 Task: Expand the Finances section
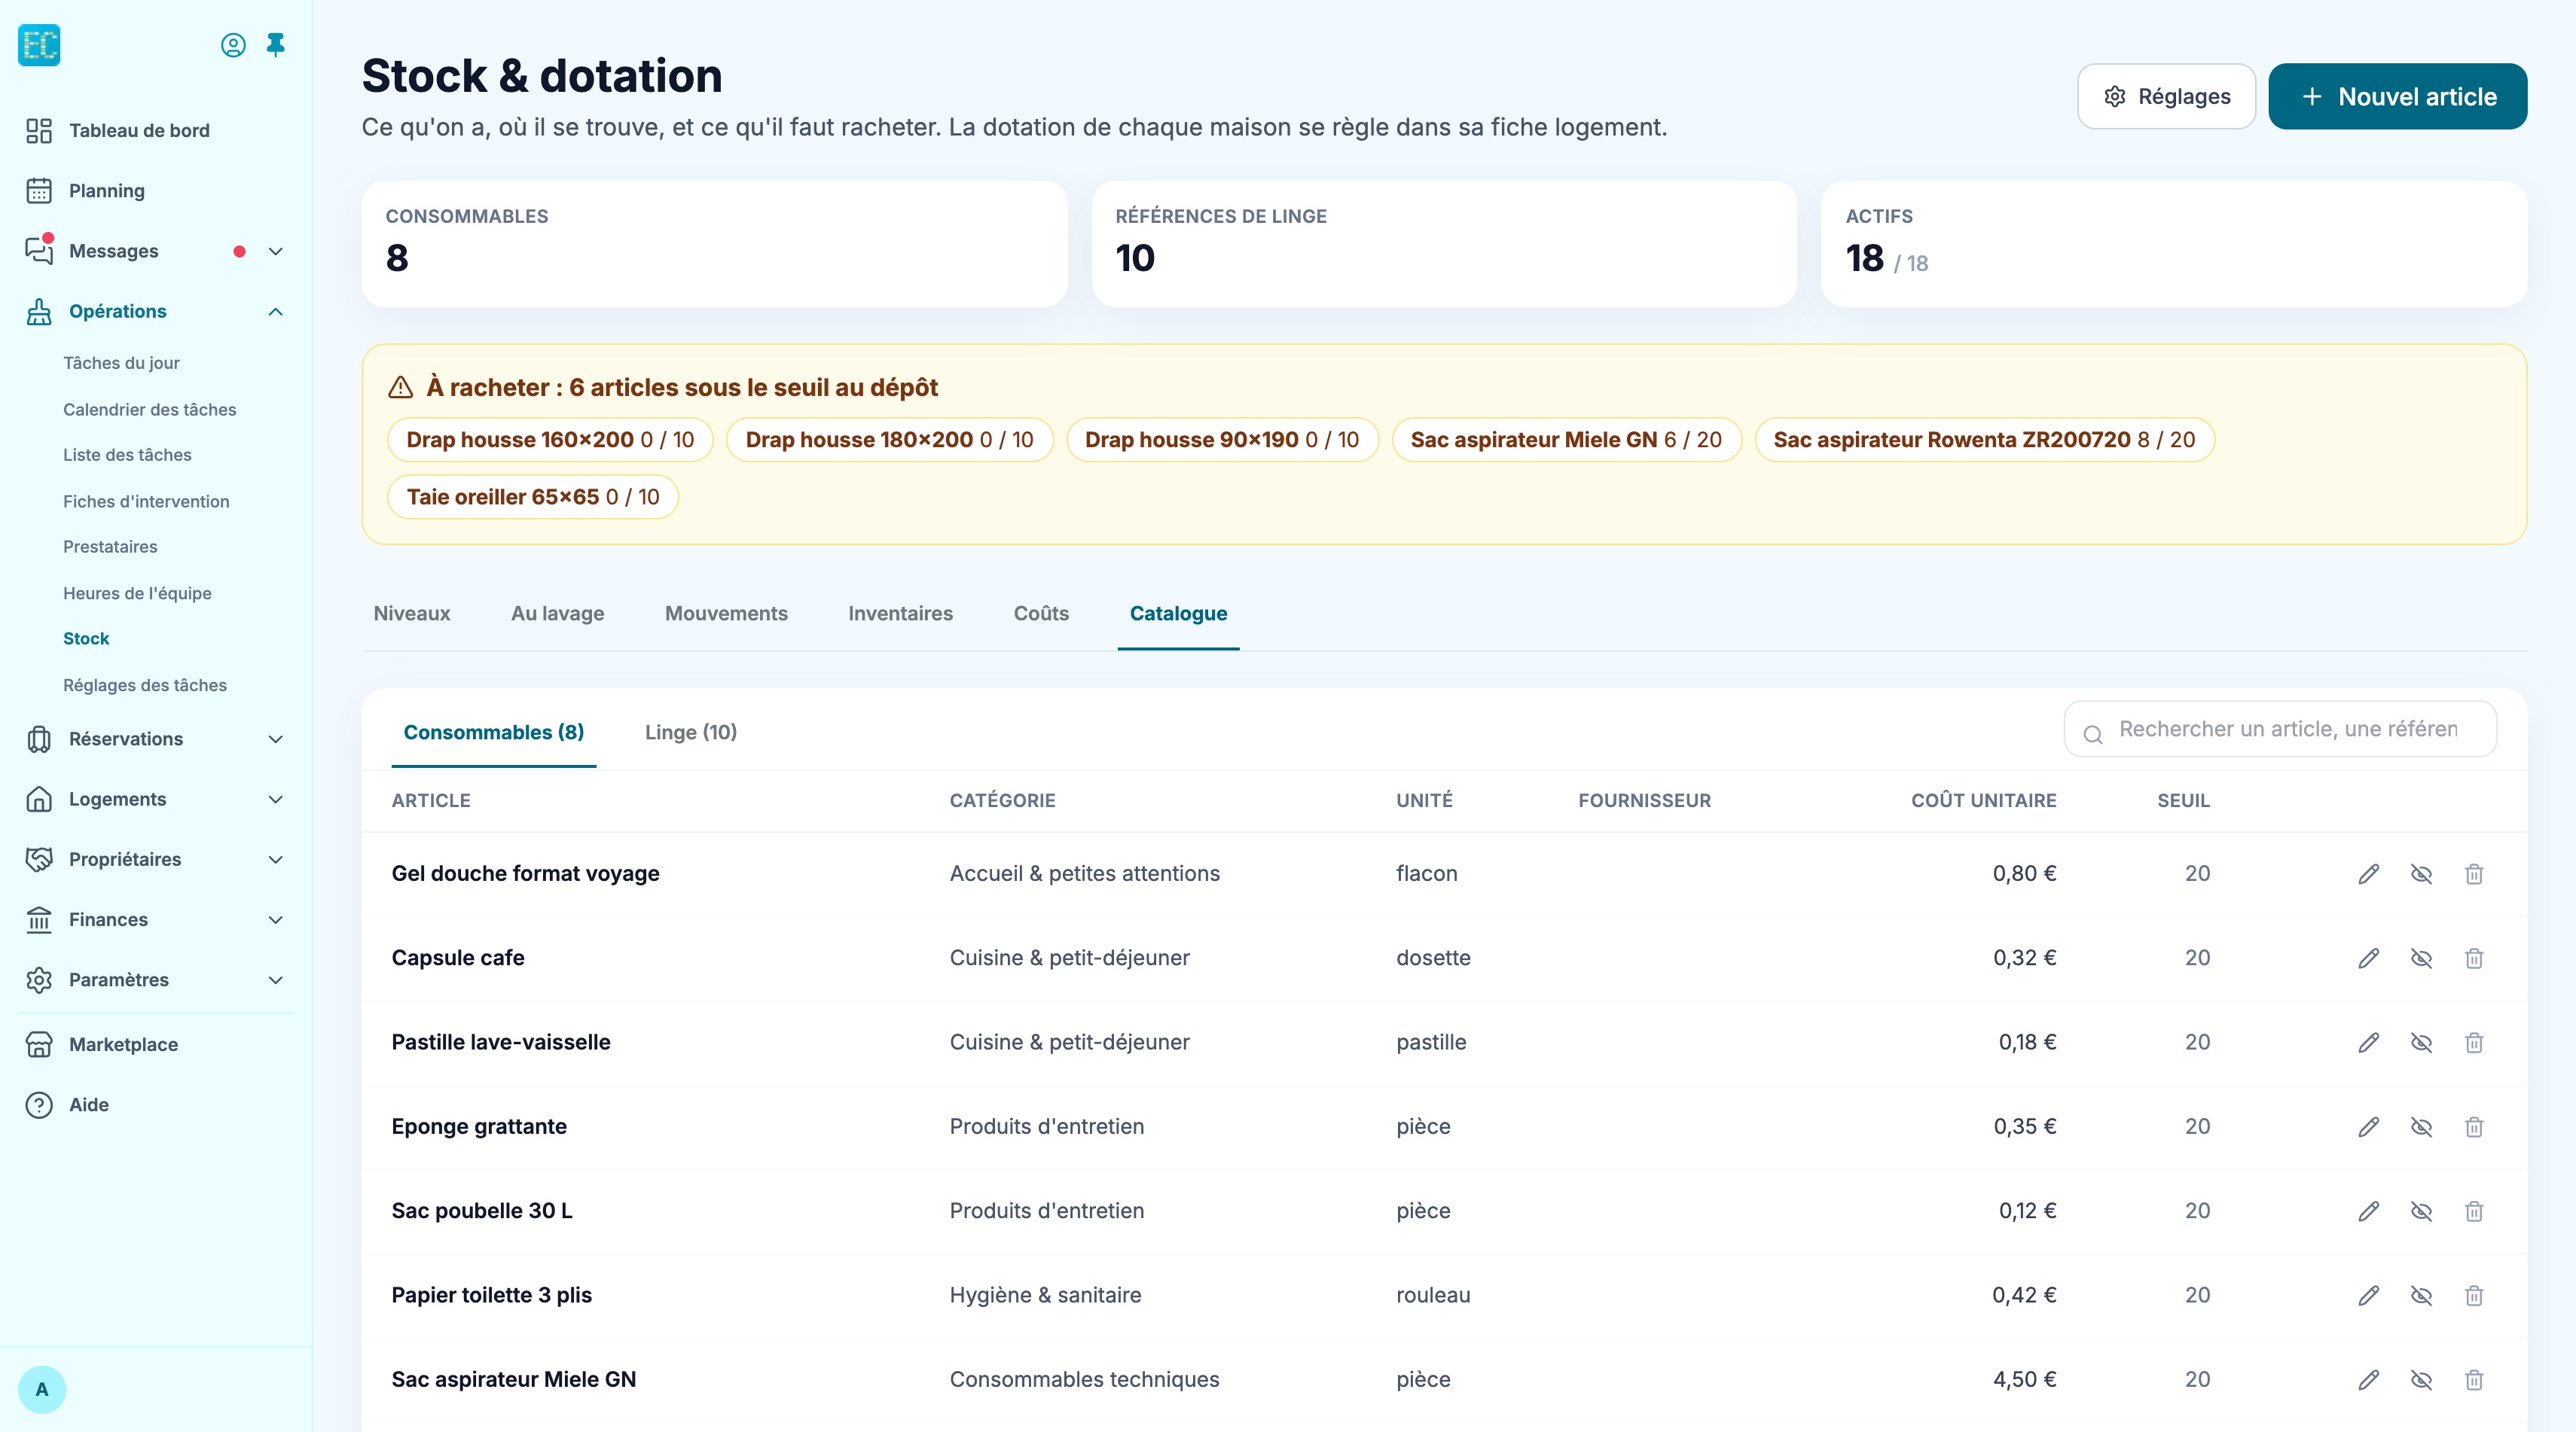276,919
